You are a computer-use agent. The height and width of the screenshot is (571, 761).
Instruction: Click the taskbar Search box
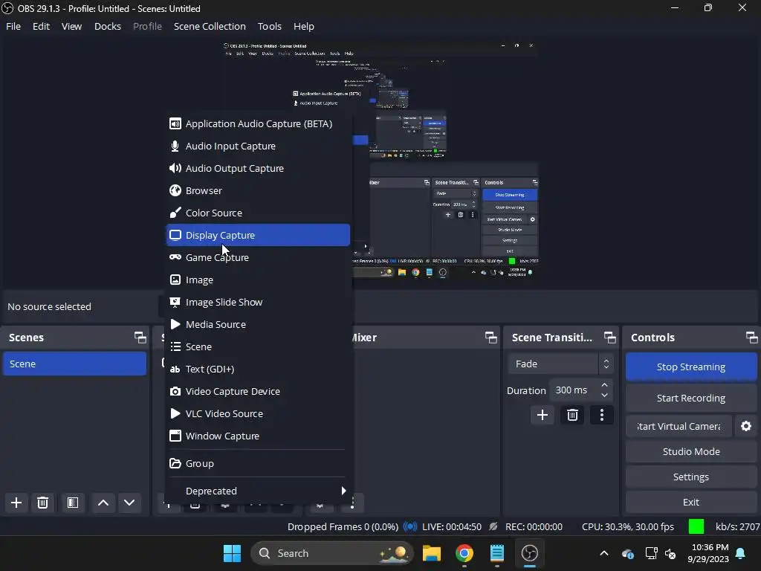click(332, 553)
